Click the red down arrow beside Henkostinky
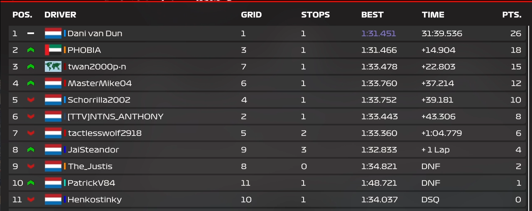The image size is (532, 211). 30,199
